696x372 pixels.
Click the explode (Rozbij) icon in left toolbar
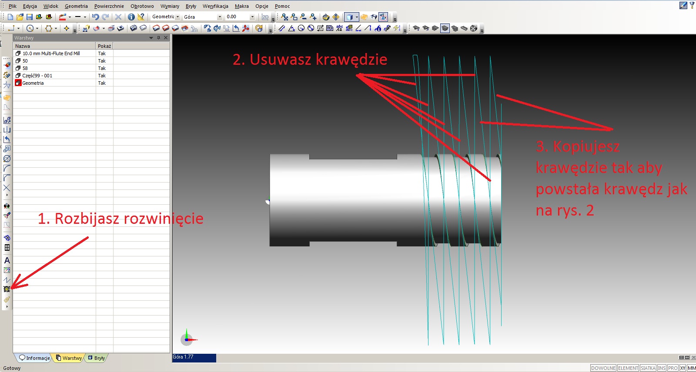7,289
